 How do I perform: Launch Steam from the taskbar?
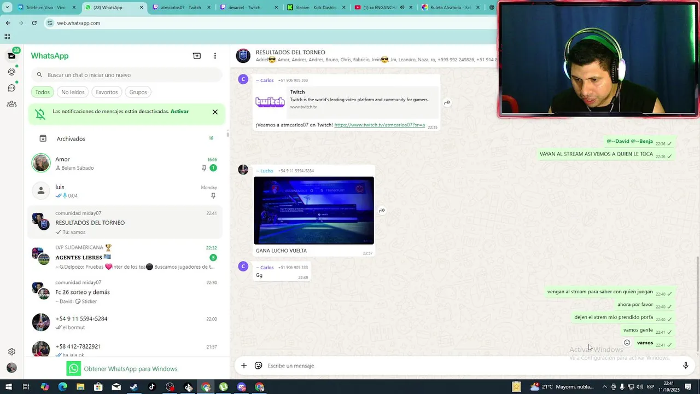(x=134, y=387)
